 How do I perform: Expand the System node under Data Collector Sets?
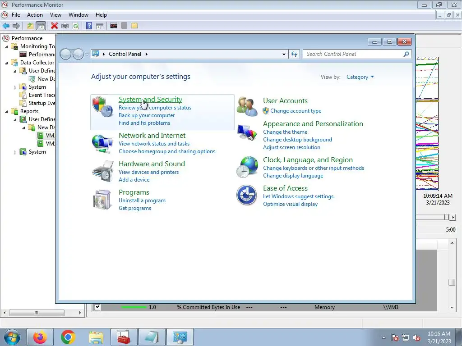pos(15,87)
